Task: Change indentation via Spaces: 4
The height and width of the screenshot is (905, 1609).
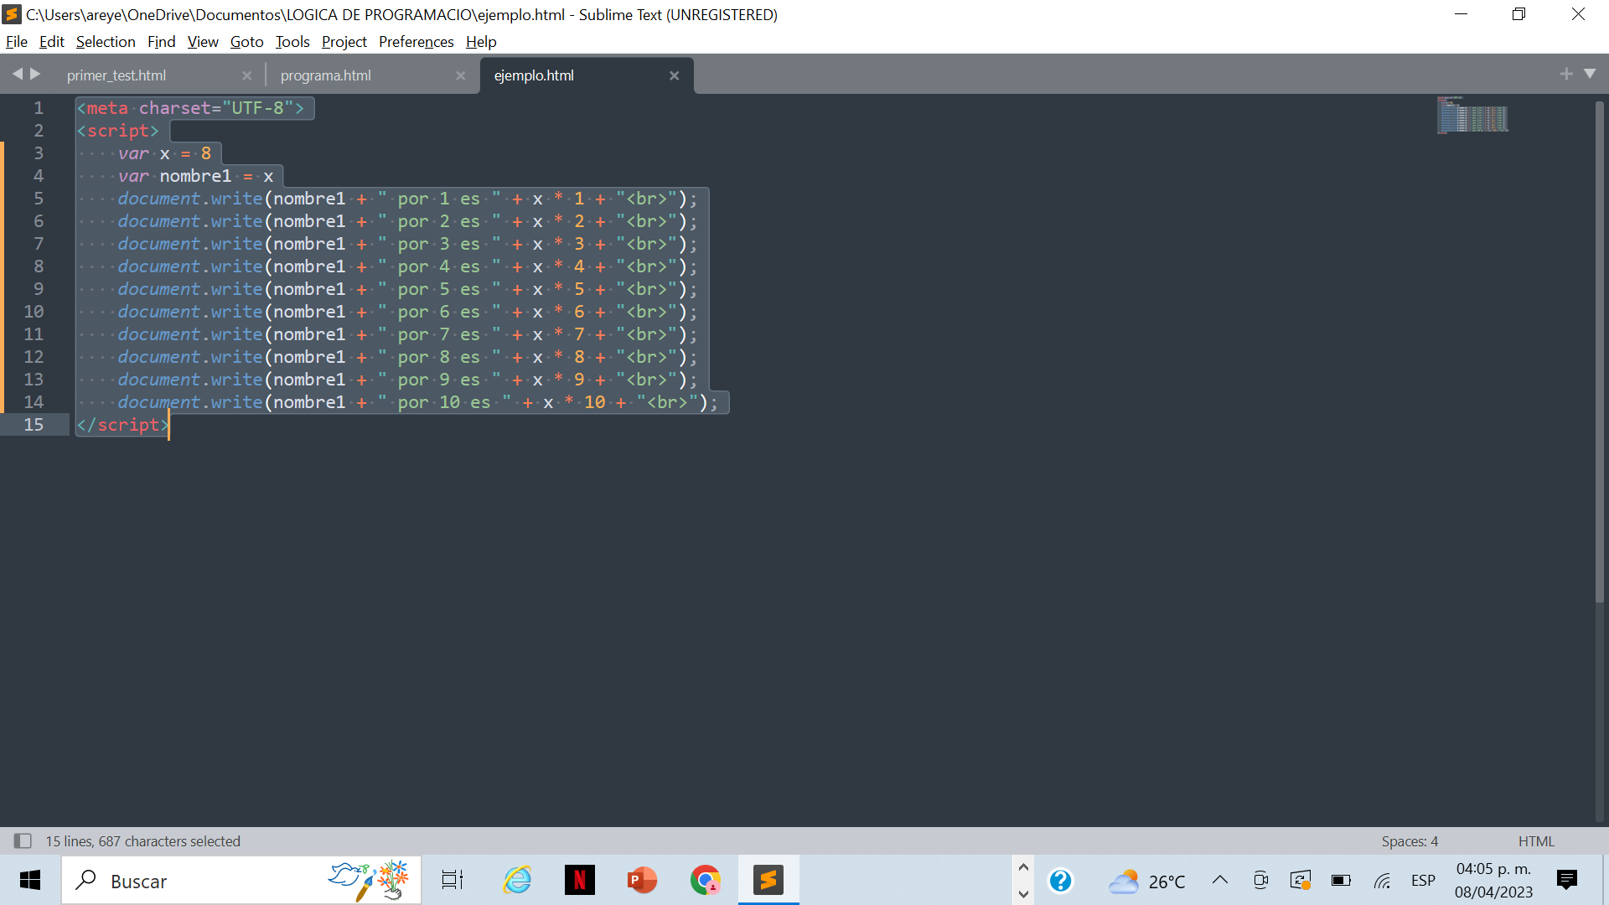Action: pos(1410,841)
